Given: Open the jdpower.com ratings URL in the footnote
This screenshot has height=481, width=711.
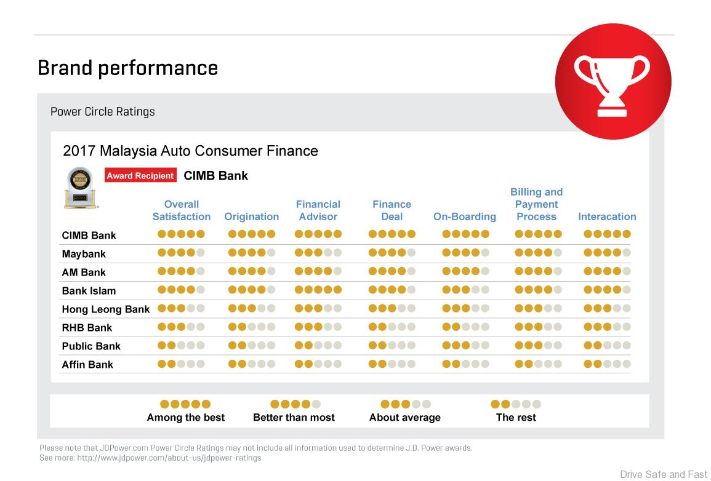Looking at the screenshot, I should click(x=169, y=458).
